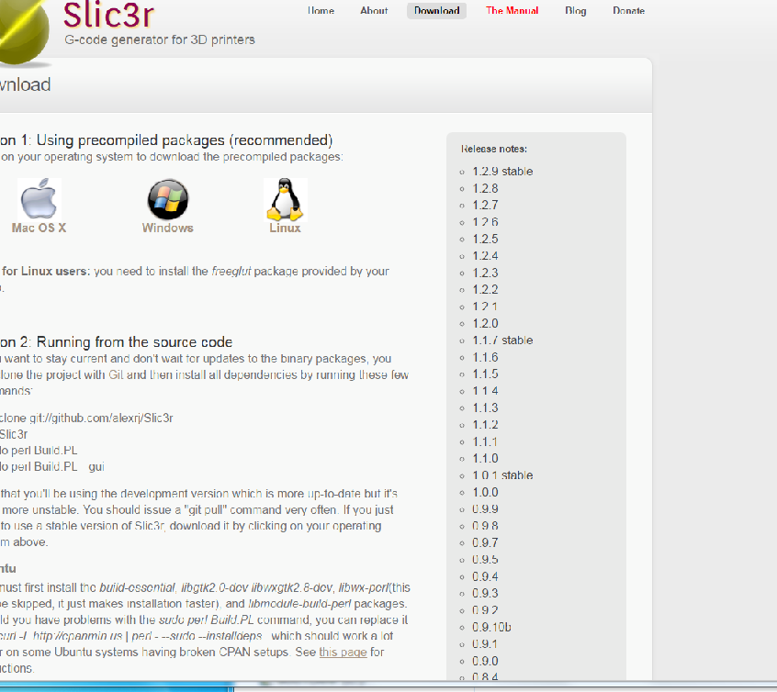
Task: Open release notes for 1.2.9 stable
Action: tap(502, 172)
